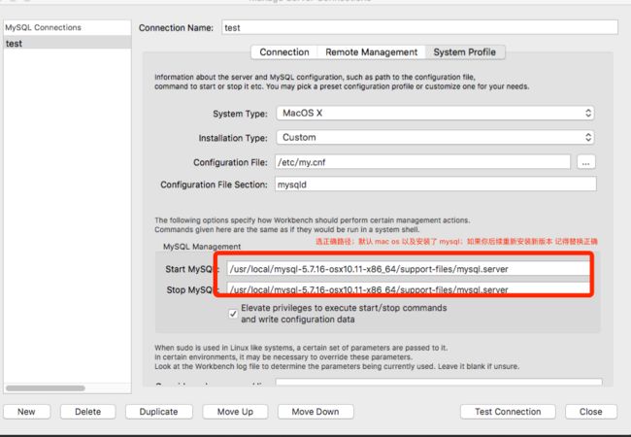
Task: Open the System Profile tab
Action: coord(465,52)
